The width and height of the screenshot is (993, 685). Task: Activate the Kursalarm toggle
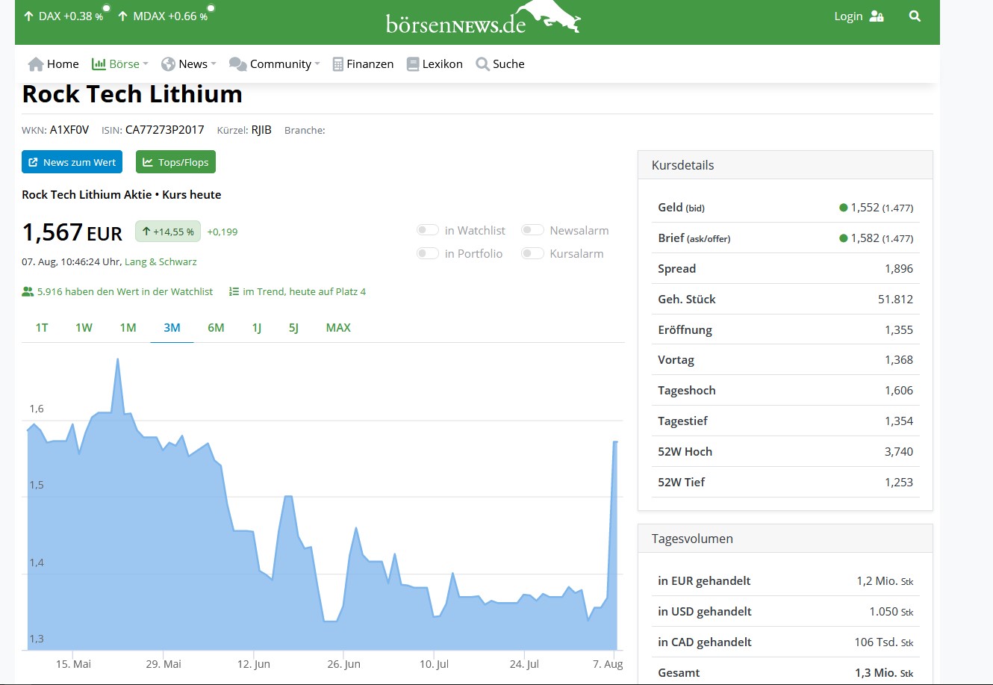tap(532, 253)
